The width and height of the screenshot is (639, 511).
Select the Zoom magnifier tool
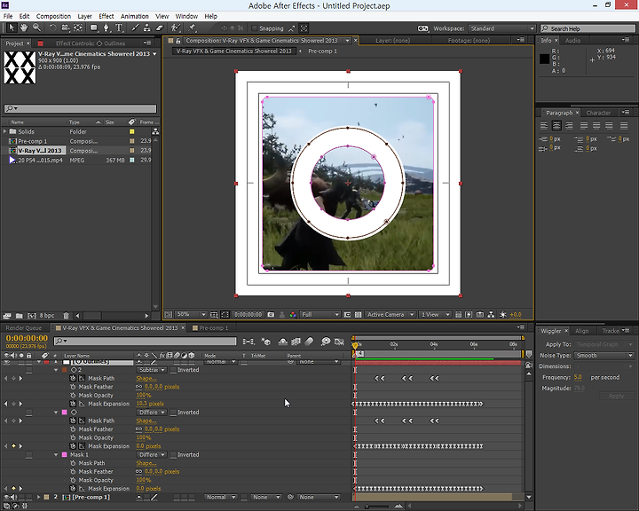point(36,28)
